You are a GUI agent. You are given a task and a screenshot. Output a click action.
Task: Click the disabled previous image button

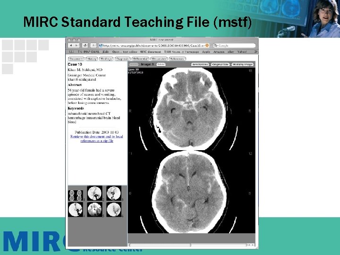coord(134,64)
